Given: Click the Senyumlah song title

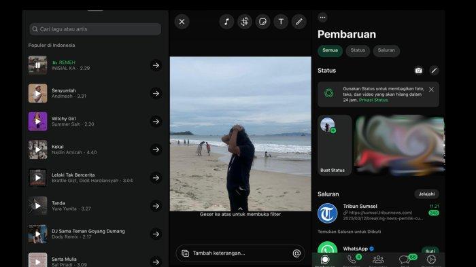Looking at the screenshot, I should pos(64,90).
